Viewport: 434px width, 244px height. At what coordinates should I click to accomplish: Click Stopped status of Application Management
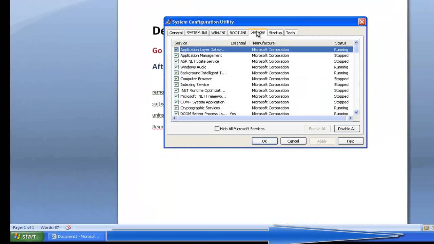[341, 55]
